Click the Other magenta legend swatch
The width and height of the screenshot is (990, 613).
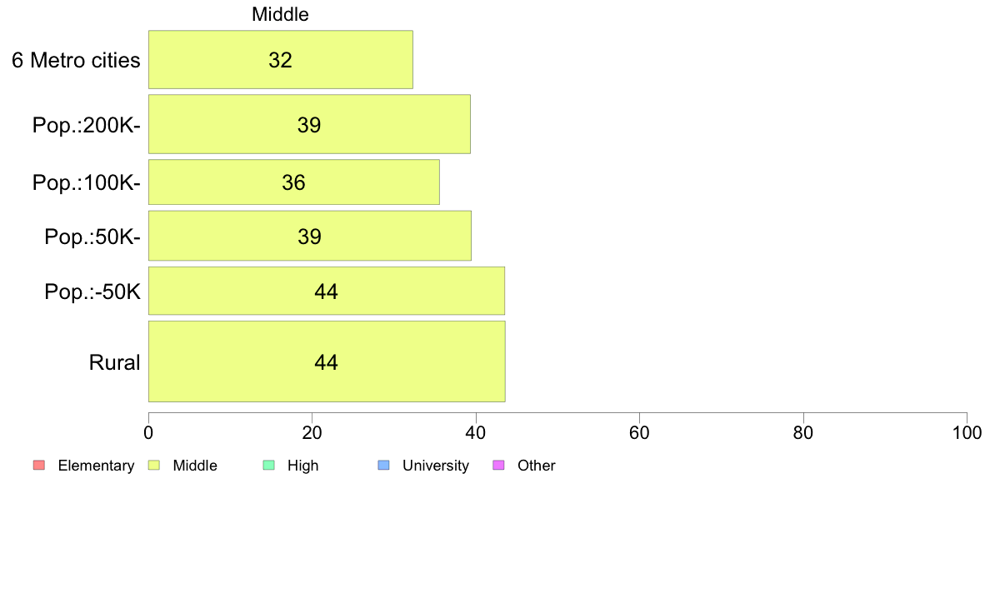click(499, 466)
